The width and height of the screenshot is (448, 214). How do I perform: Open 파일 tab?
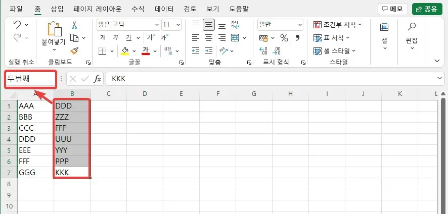coord(16,9)
